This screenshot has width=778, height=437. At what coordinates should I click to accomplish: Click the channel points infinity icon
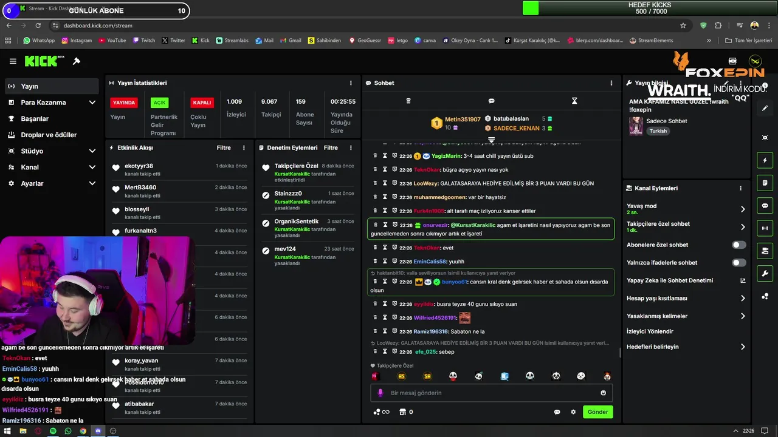(381, 412)
